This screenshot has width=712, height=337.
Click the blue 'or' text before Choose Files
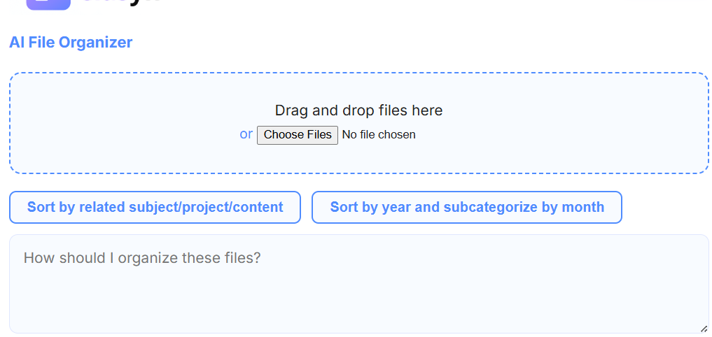[x=246, y=134]
